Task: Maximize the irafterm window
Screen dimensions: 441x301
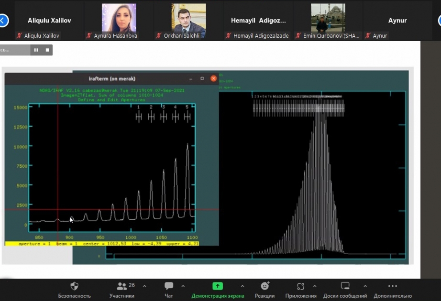Action: click(202, 79)
